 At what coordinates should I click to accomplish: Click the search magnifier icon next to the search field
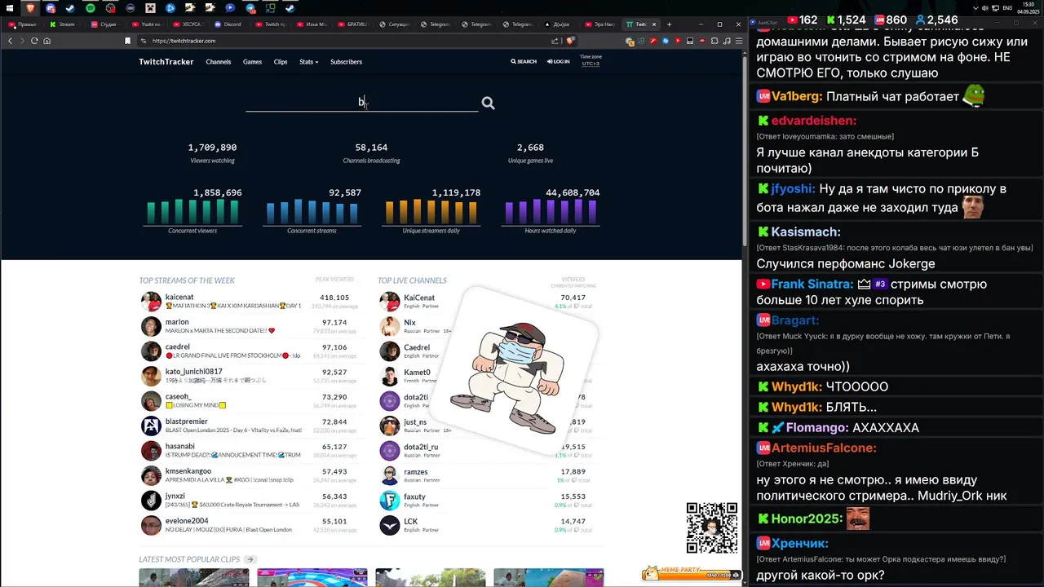point(488,103)
